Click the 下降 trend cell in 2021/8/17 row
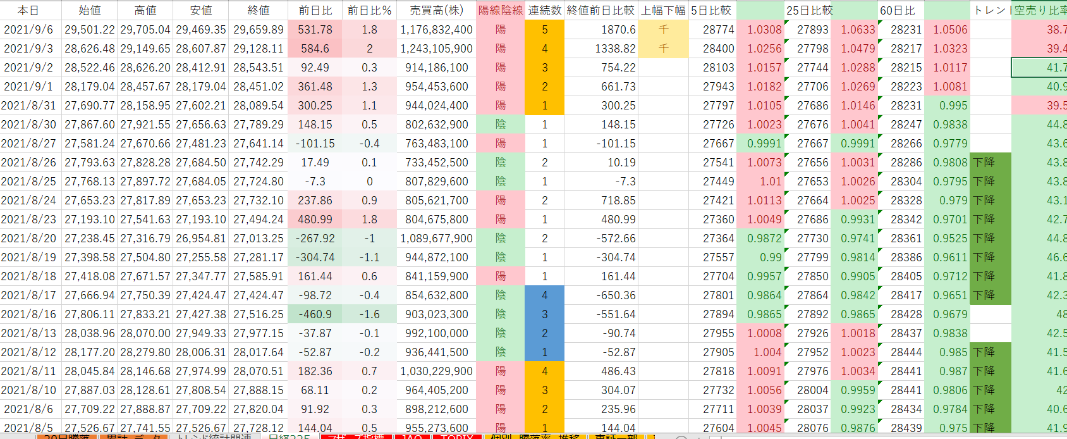The height and width of the screenshot is (439, 1067). 991,295
